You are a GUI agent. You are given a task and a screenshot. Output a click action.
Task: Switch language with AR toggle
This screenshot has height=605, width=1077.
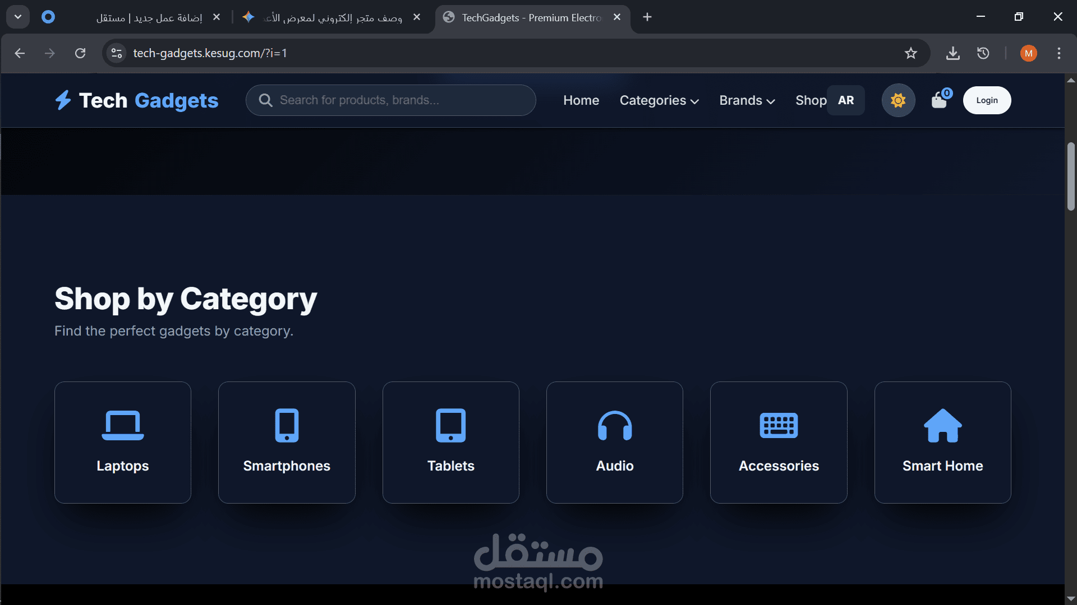pyautogui.click(x=846, y=100)
